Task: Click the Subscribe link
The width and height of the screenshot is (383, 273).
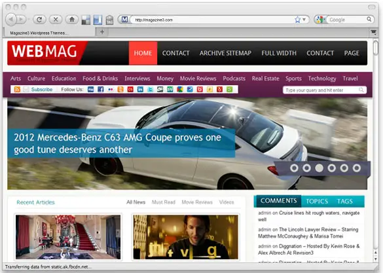Action: (42, 90)
